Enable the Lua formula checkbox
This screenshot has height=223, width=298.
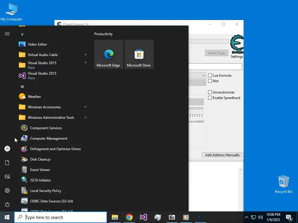[x=210, y=75]
